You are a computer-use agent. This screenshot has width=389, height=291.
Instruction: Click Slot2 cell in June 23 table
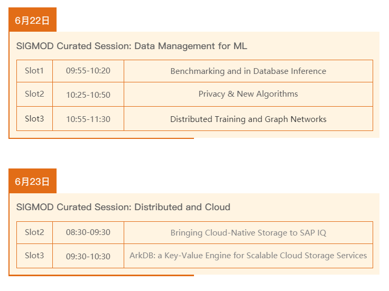pos(34,232)
